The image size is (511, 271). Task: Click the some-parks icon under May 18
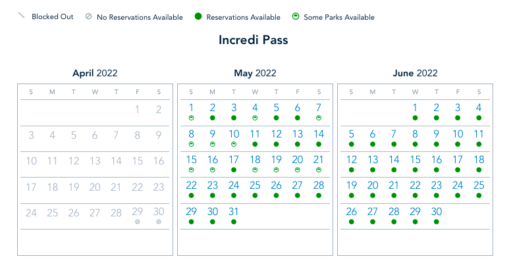(x=255, y=170)
